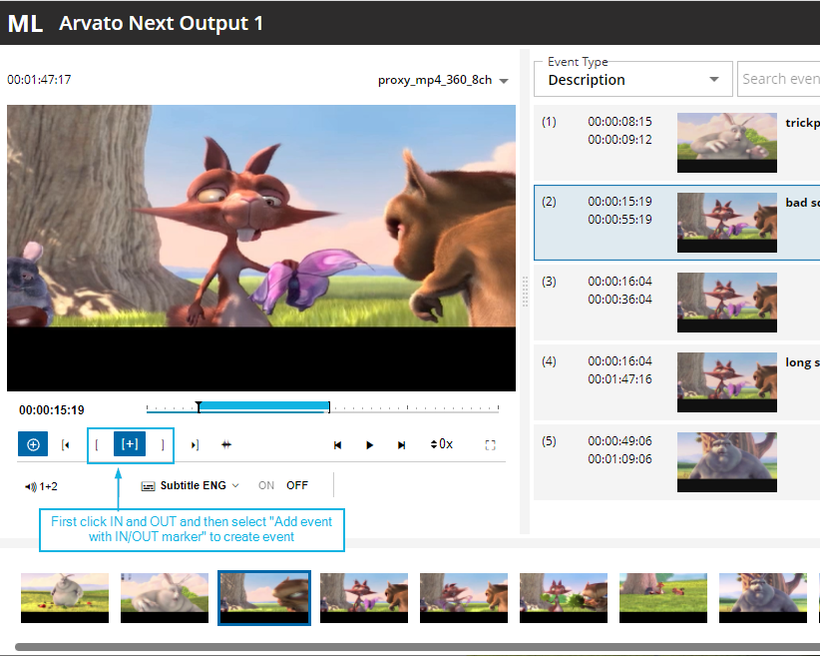Screen dimensions: 820x656
Task: Click first filmstrip thumbnail with rabbit
Action: (65, 598)
